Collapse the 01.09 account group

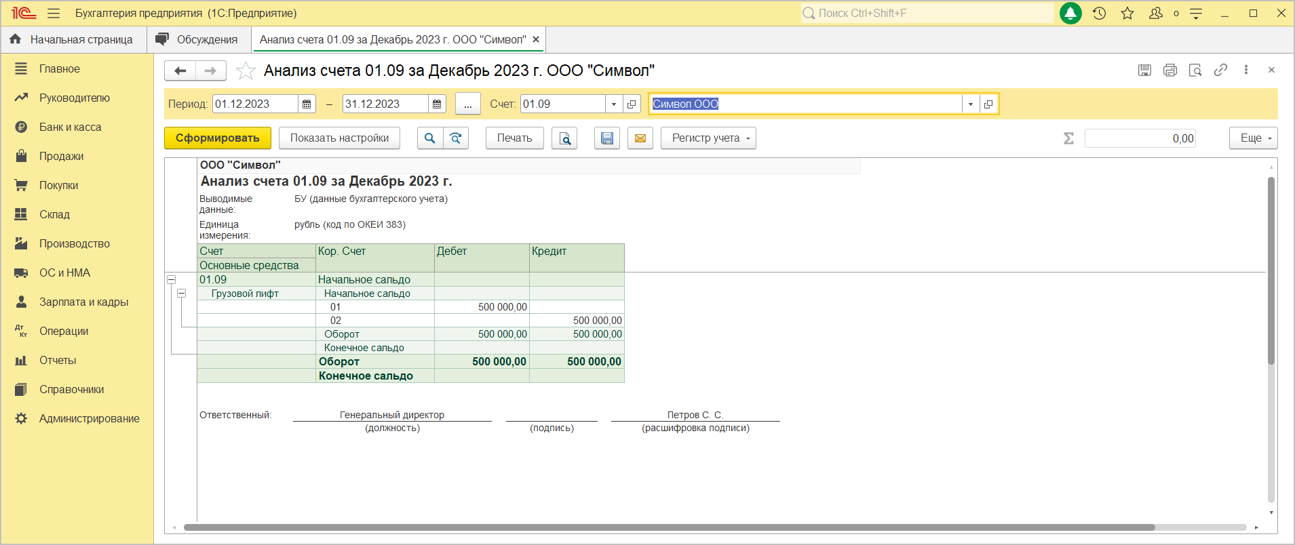[172, 279]
